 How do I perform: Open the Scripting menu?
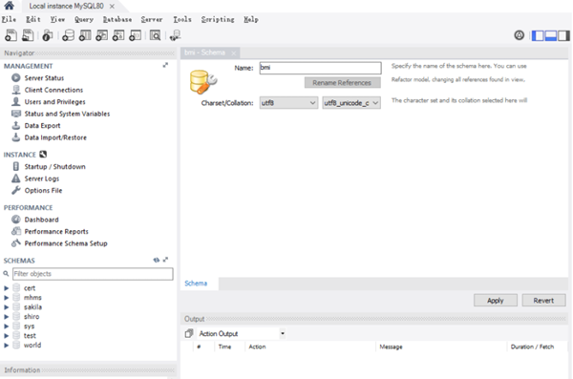click(x=218, y=19)
